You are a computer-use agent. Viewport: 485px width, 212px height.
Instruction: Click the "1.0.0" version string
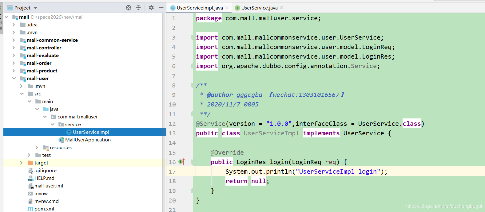point(279,124)
